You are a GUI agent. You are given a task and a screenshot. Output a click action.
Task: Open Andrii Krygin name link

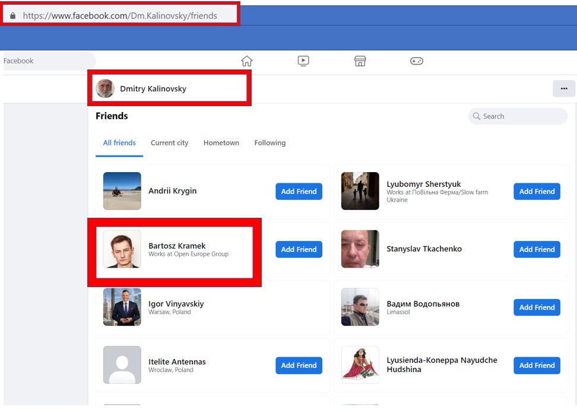[x=173, y=191]
